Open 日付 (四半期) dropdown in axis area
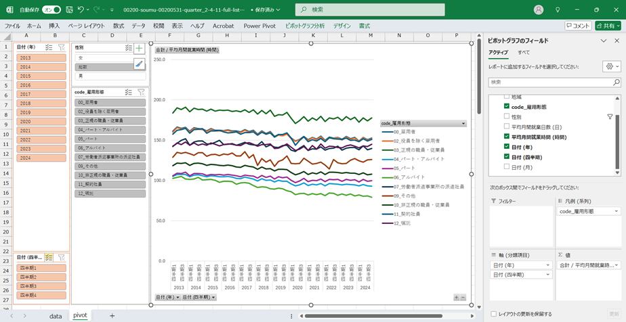Viewport: 626px width, 322px height. point(547,275)
